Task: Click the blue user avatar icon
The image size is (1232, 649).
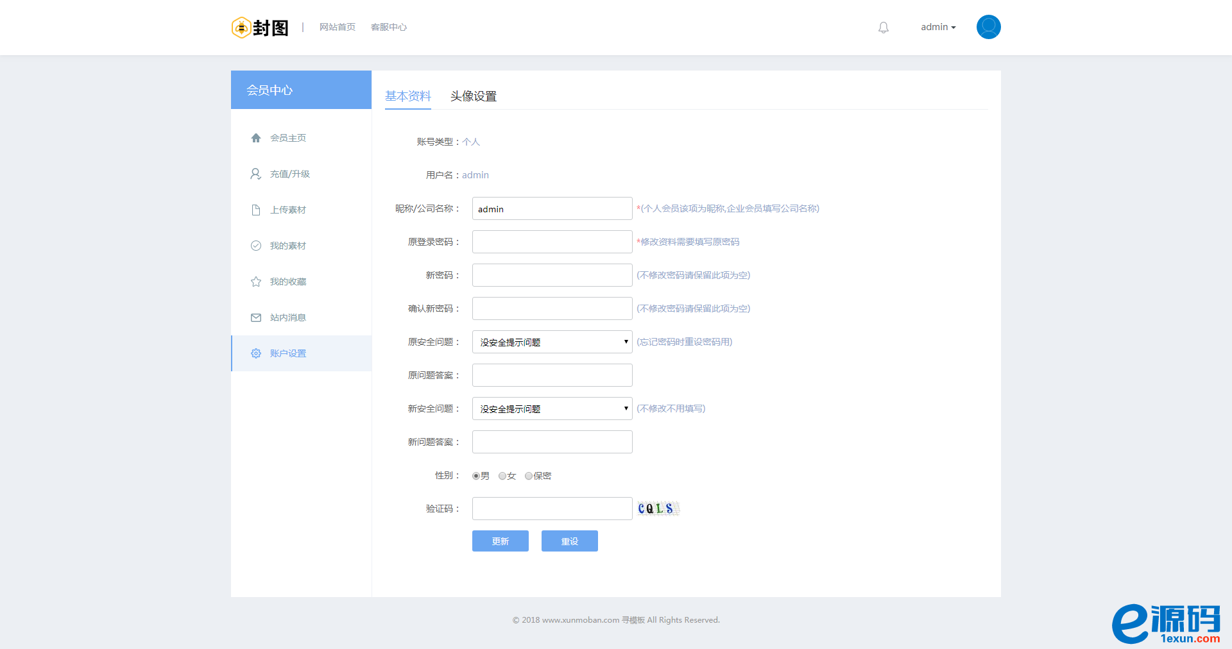Action: (x=988, y=27)
